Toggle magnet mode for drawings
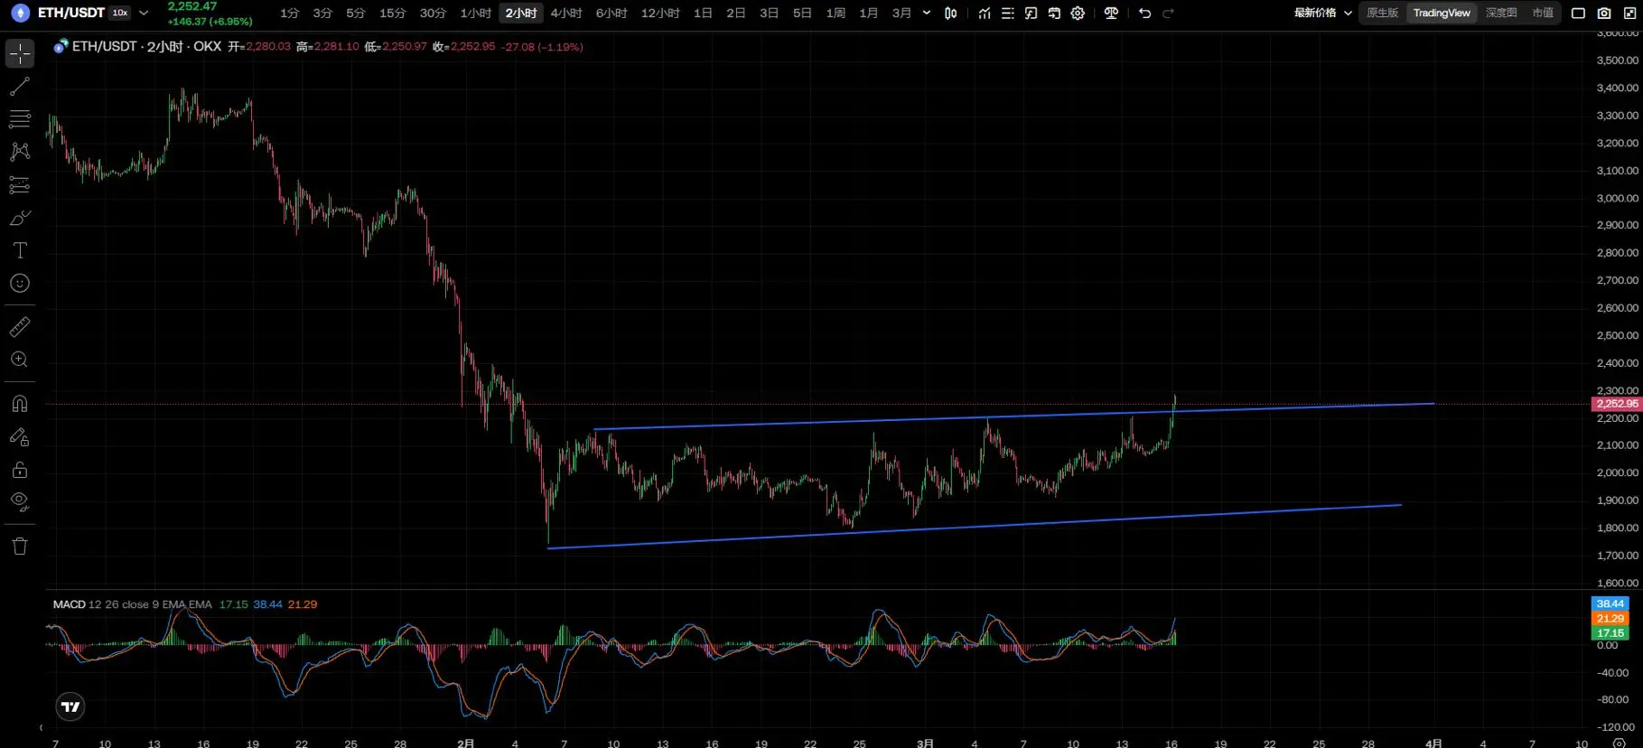The height and width of the screenshot is (748, 1643). [x=20, y=404]
